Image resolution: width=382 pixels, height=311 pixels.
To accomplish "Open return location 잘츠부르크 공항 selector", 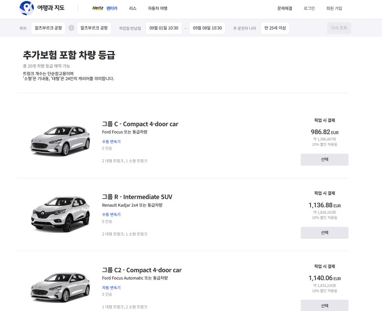I will [94, 28].
